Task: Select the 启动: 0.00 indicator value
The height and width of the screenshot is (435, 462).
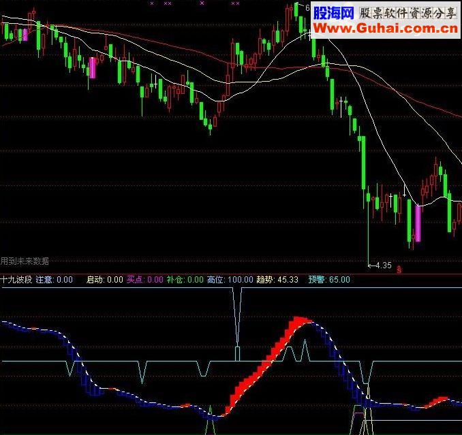Action: (105, 279)
